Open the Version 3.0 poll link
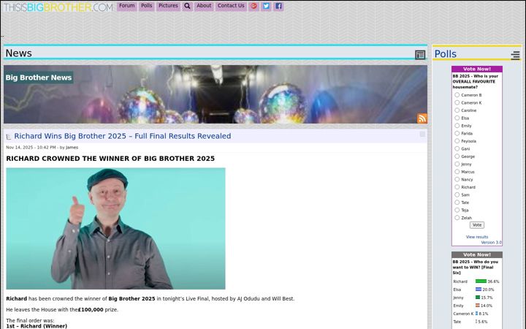The height and width of the screenshot is (329, 526). coord(491,243)
